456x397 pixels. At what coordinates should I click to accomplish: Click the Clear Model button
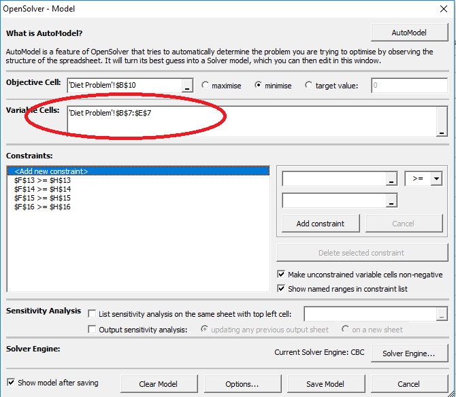coord(159,383)
